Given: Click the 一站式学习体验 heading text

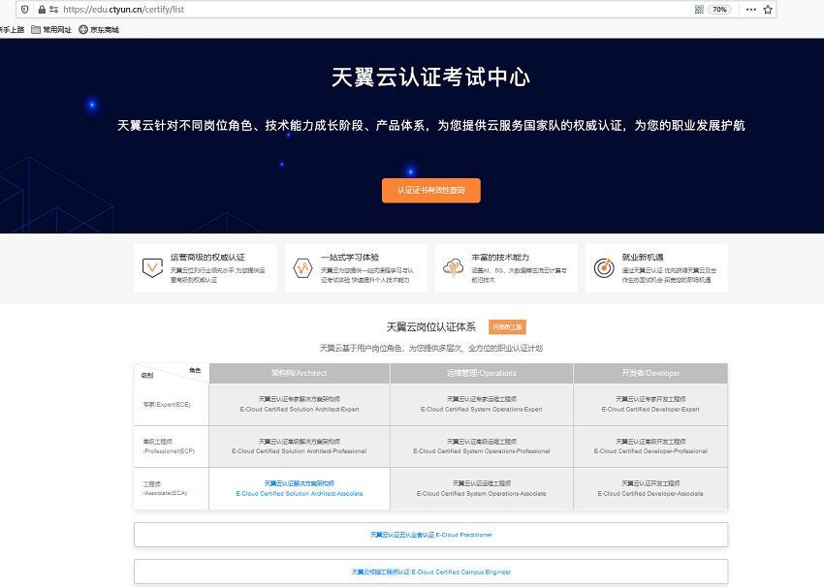Looking at the screenshot, I should point(349,258).
